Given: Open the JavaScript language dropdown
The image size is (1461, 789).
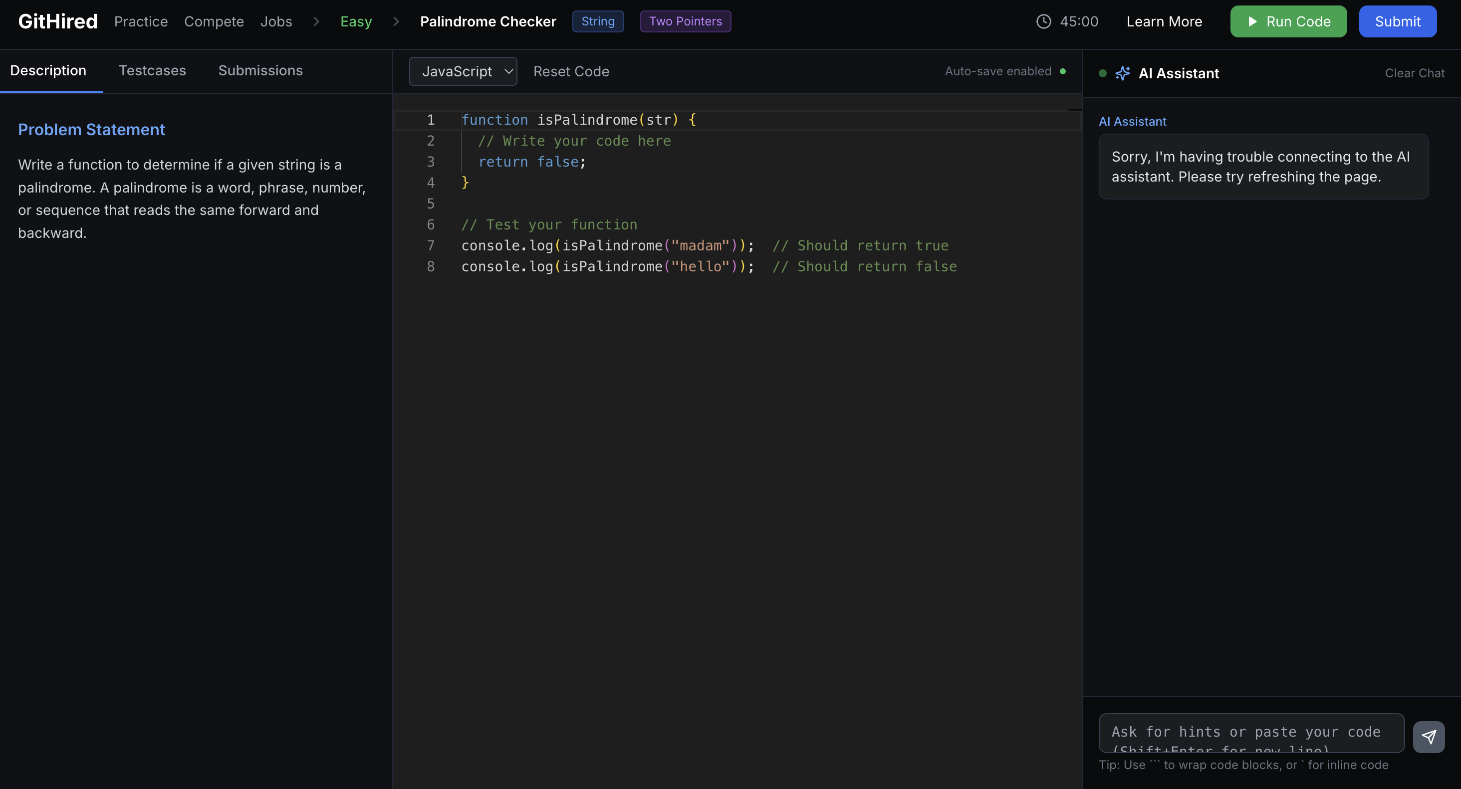Looking at the screenshot, I should click(463, 71).
